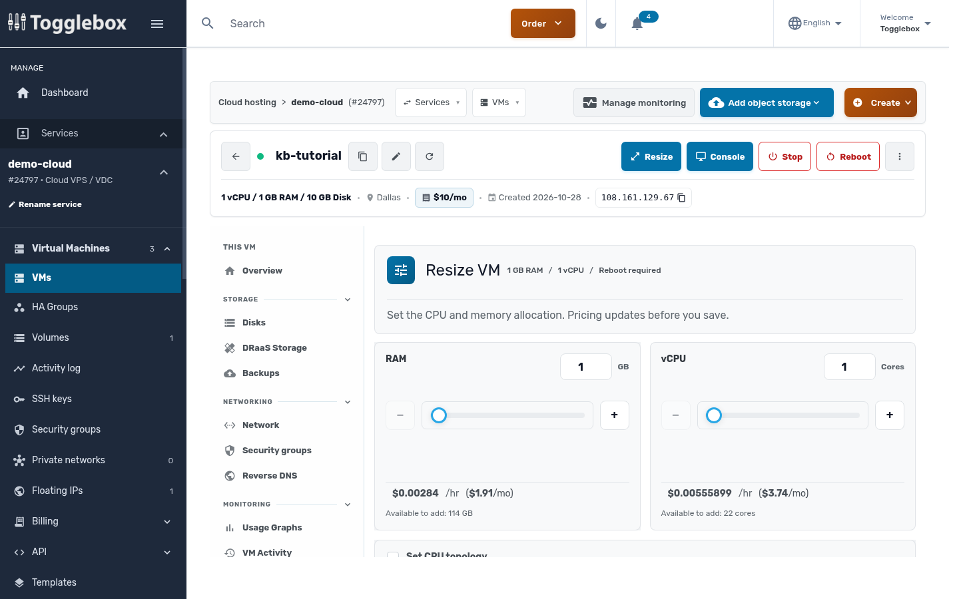Collapse the Networking section
The height and width of the screenshot is (599, 959).
(x=348, y=402)
